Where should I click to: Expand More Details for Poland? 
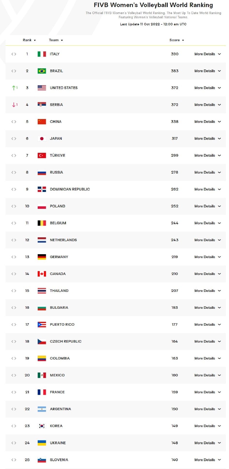coord(208,206)
